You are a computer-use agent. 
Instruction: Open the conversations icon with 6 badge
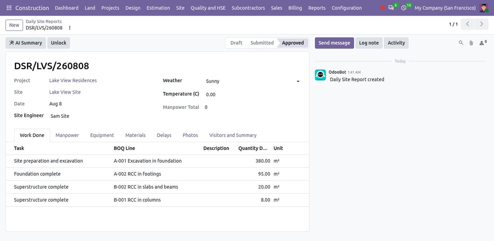[x=391, y=7]
